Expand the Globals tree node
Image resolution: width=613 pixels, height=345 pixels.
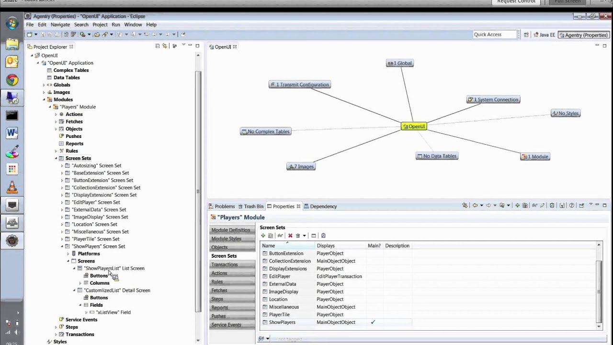coord(44,85)
